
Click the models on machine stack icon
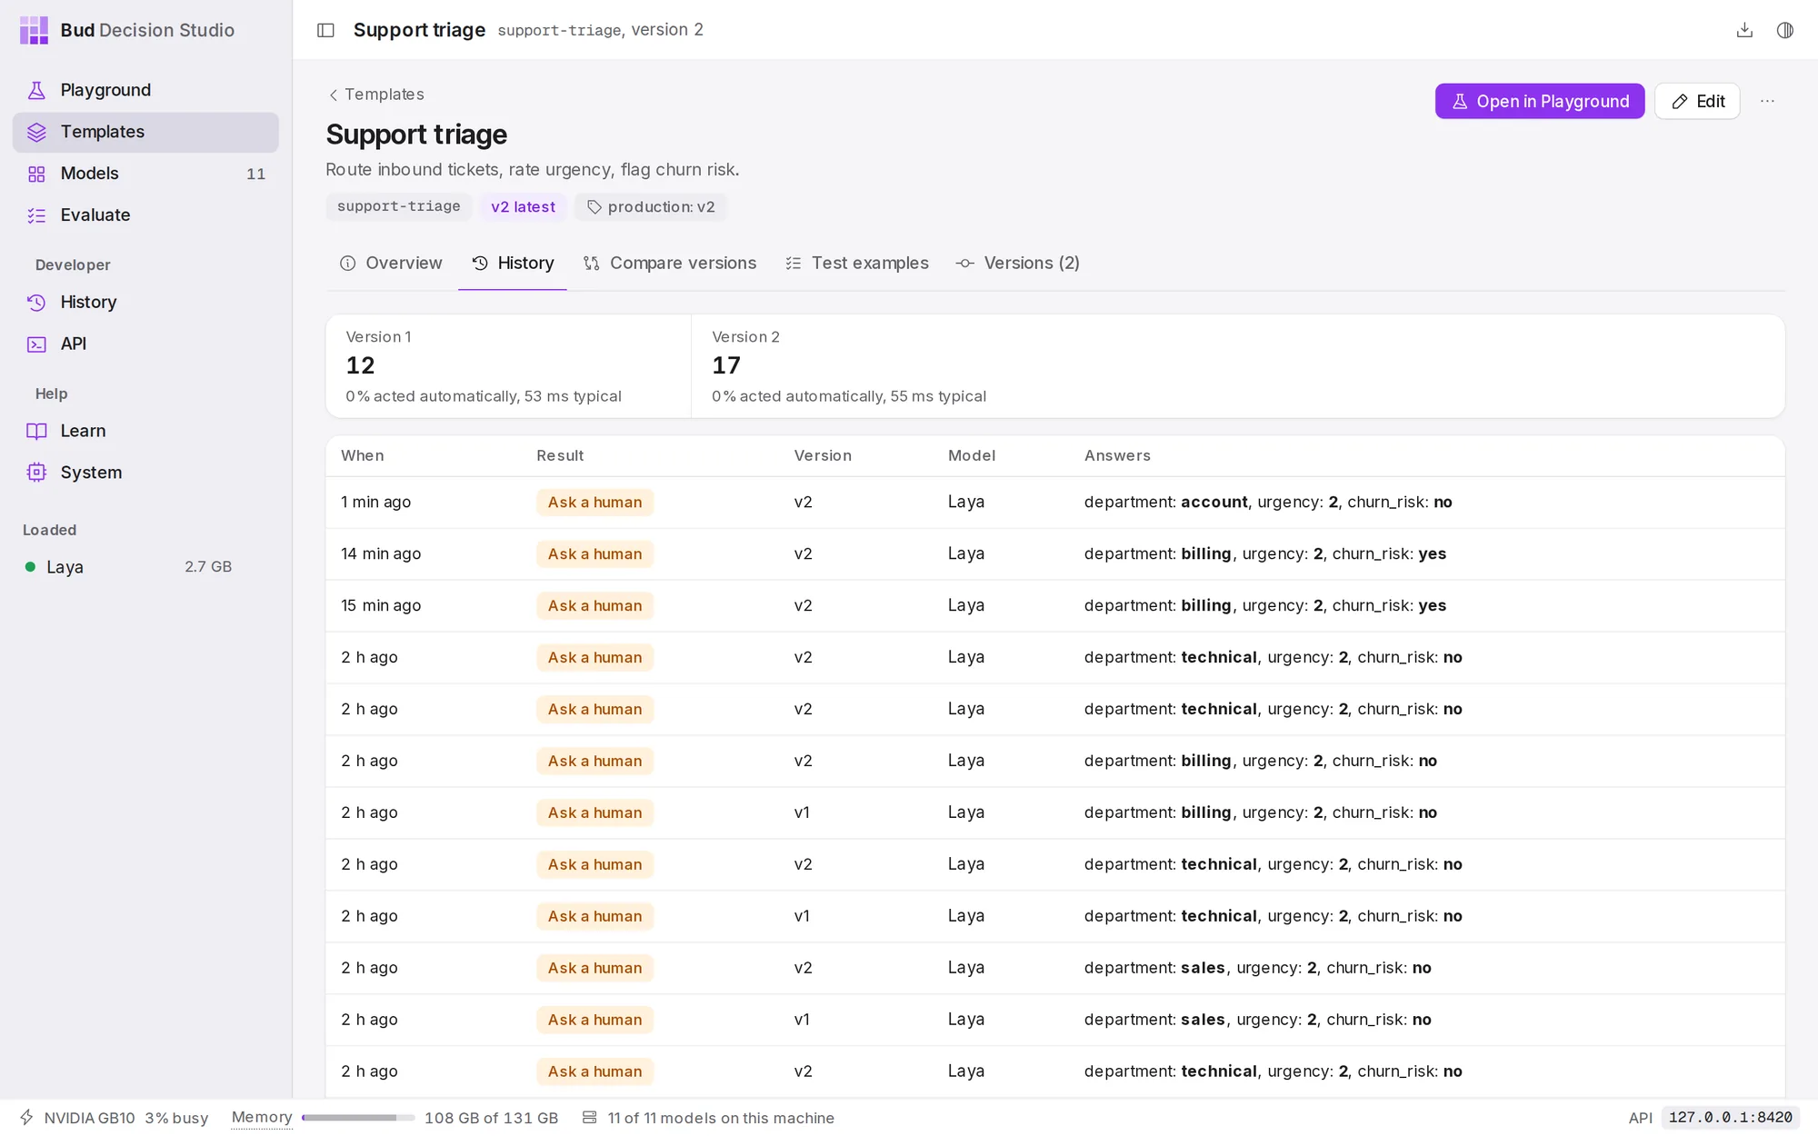coord(590,1117)
